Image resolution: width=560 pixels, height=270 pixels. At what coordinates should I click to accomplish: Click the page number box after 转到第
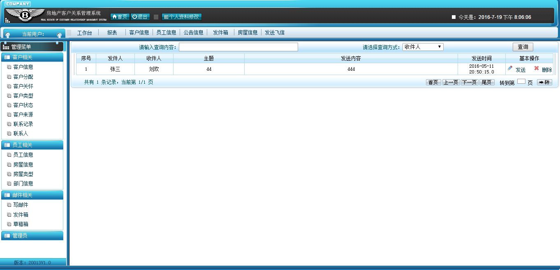pos(521,82)
